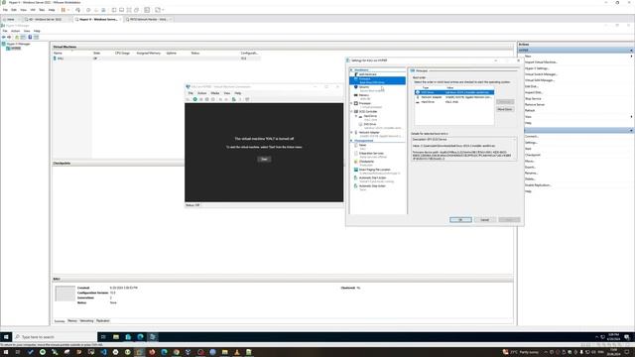The image size is (635, 357).
Task: Click guest Windows Start button
Action: pos(6,337)
